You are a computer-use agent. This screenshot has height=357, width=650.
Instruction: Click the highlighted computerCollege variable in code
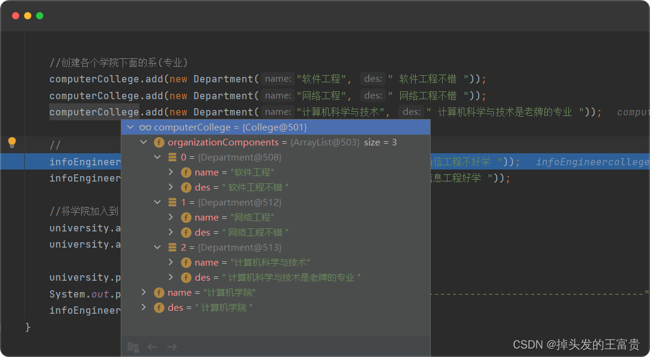(94, 112)
